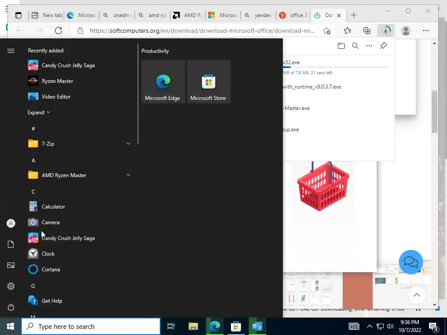Expand the Start menu hamburger
447x335 pixels.
pyautogui.click(x=11, y=51)
